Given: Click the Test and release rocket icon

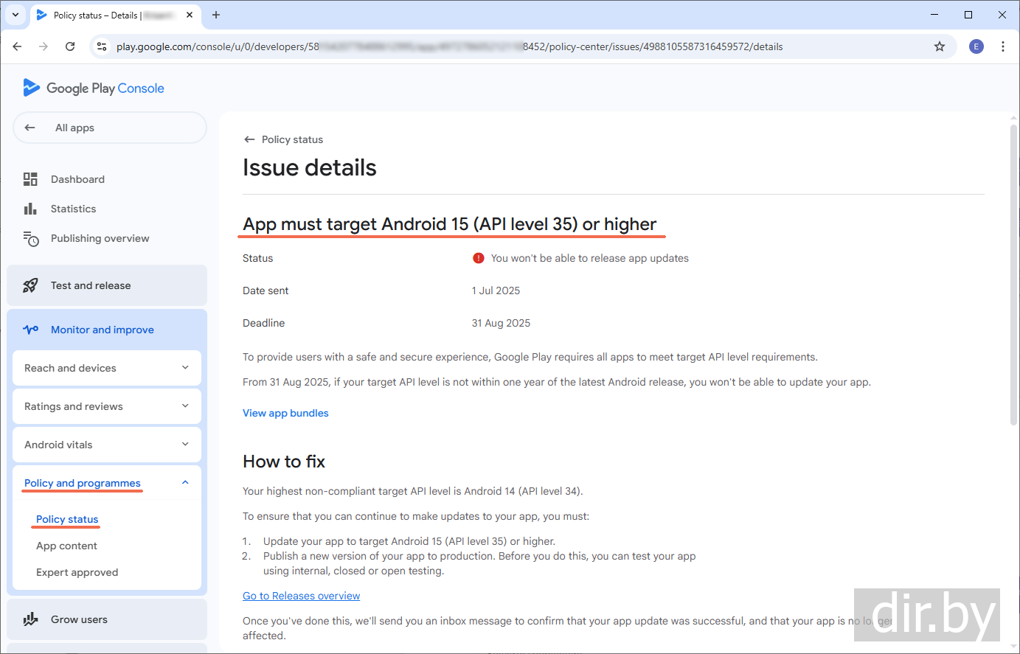Looking at the screenshot, I should [x=30, y=285].
